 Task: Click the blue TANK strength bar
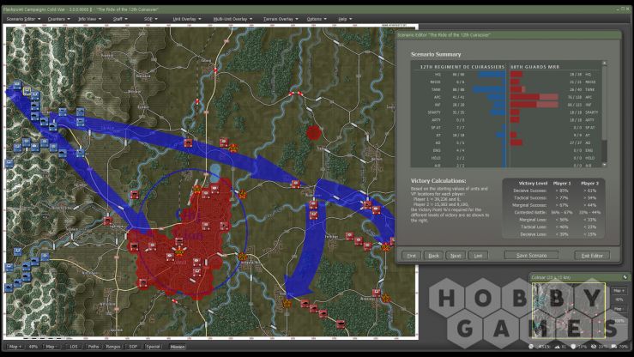point(489,89)
